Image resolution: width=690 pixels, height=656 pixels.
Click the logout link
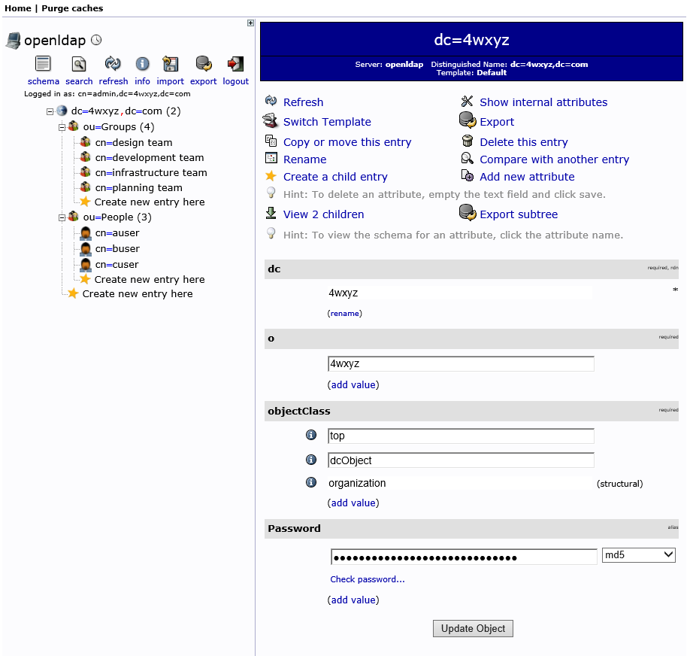(x=235, y=81)
